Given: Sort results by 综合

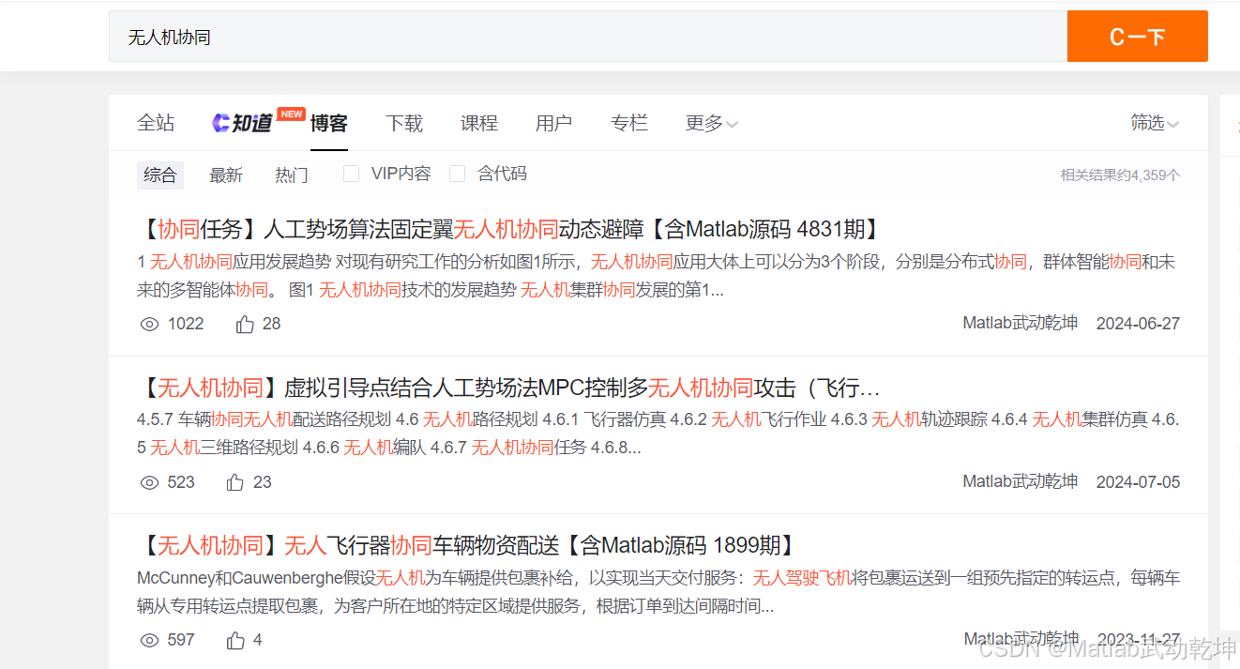Looking at the screenshot, I should [160, 175].
